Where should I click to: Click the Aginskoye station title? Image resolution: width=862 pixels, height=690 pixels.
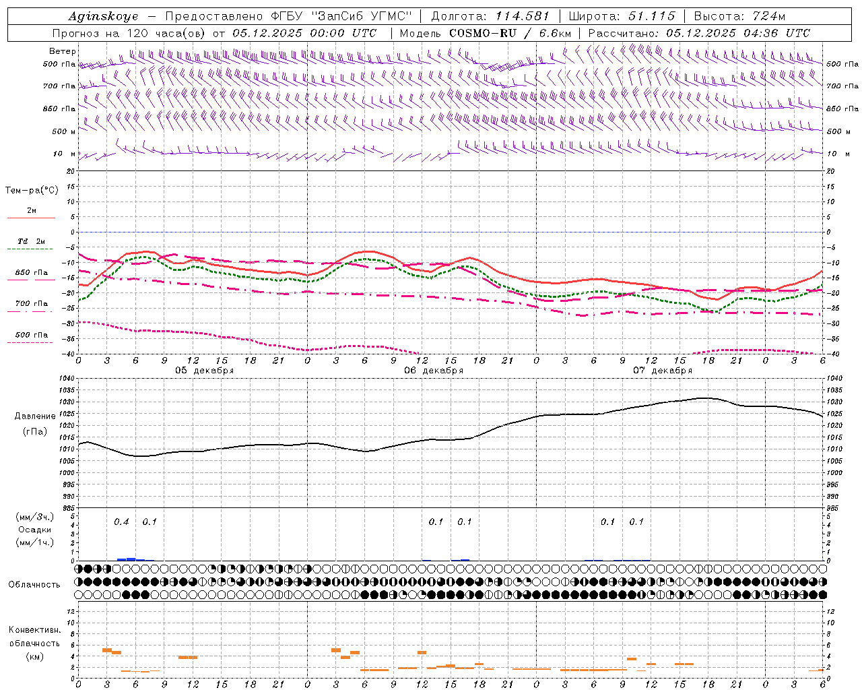click(103, 16)
